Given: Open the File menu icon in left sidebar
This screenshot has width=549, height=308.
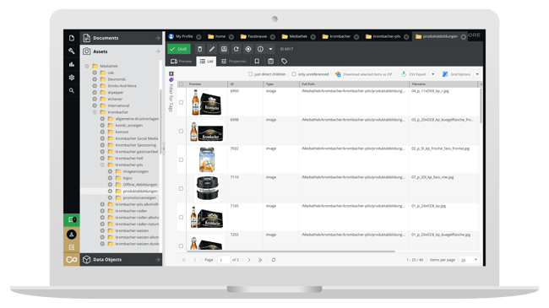Looking at the screenshot, I should pyautogui.click(x=72, y=38).
